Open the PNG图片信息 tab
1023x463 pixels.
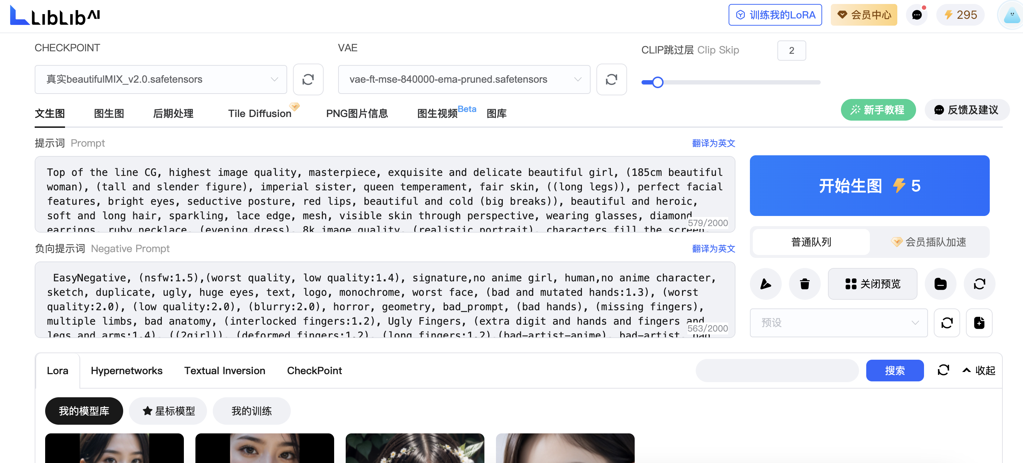coord(357,113)
